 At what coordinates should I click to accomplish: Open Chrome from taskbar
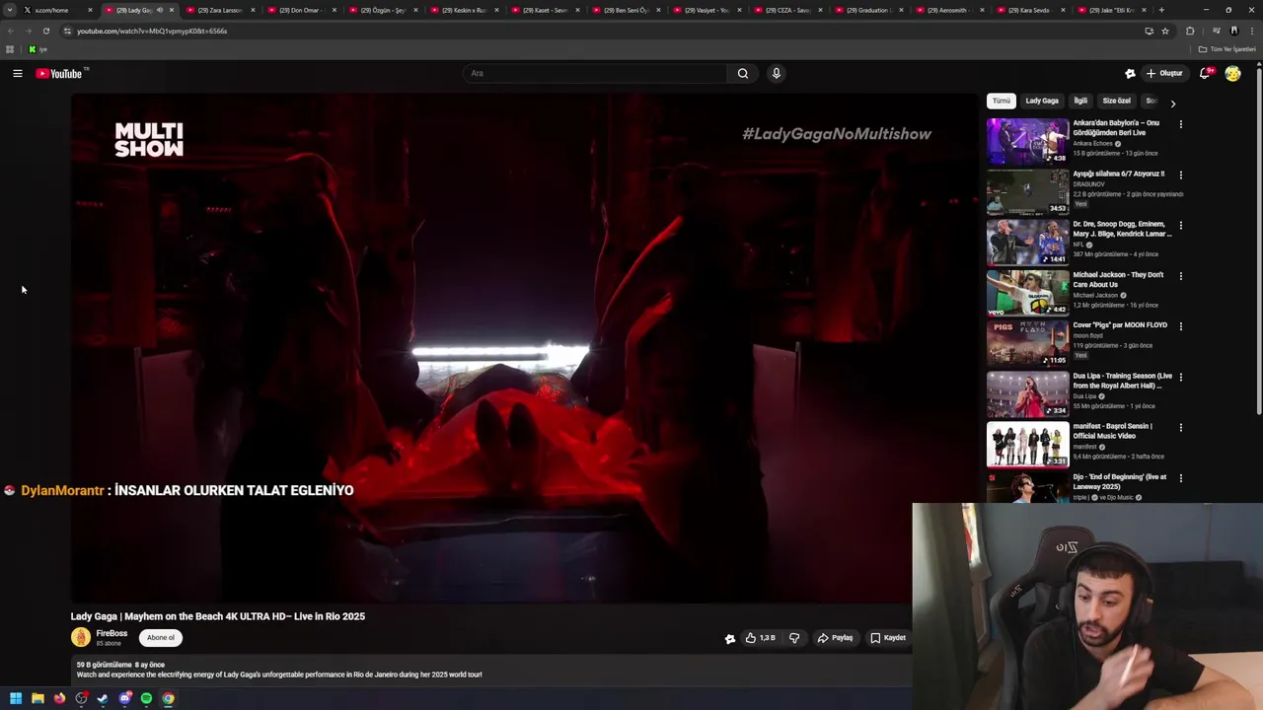point(169,698)
